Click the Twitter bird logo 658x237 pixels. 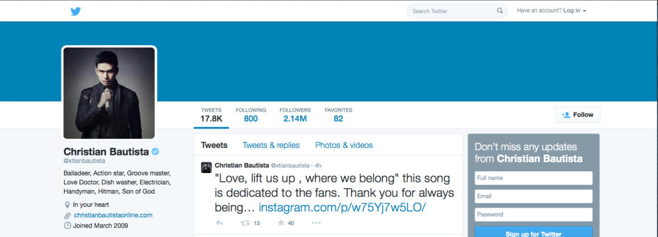point(76,11)
